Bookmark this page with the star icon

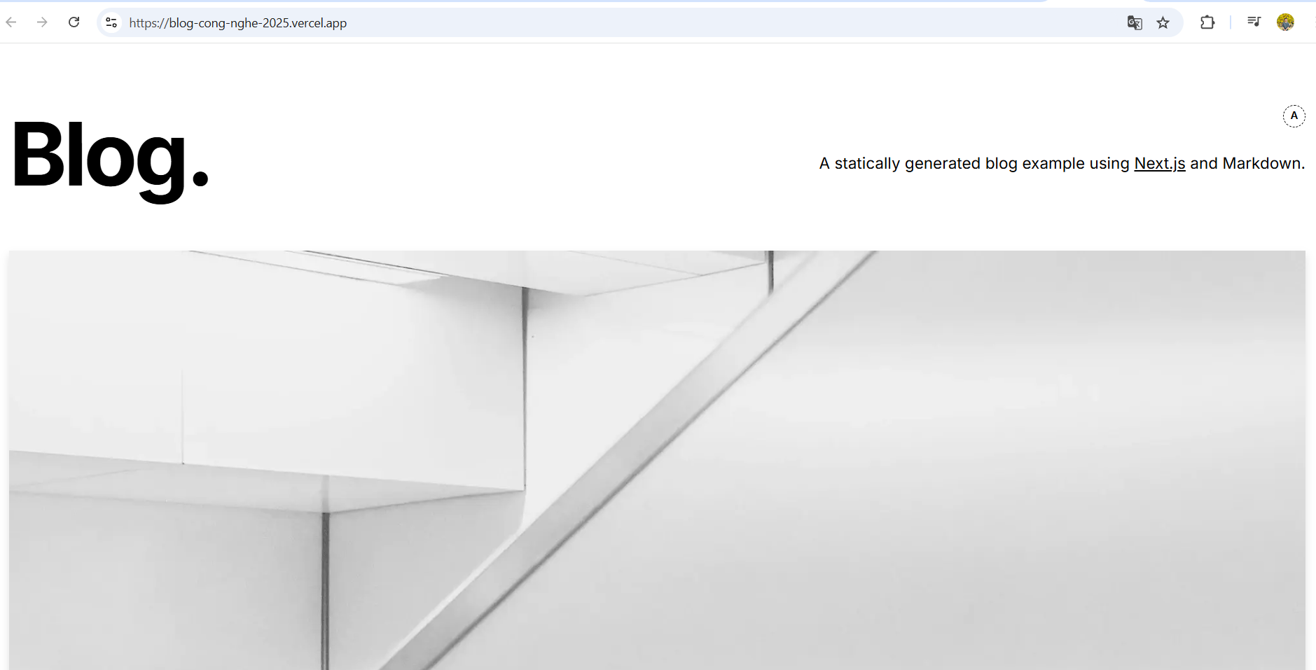click(1163, 23)
